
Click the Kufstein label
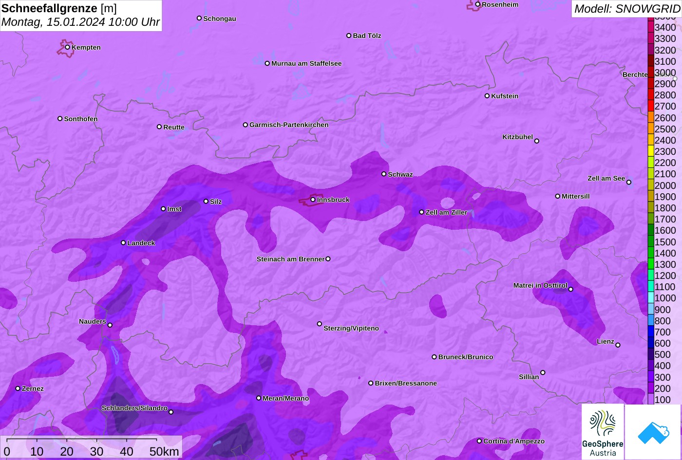(x=505, y=96)
